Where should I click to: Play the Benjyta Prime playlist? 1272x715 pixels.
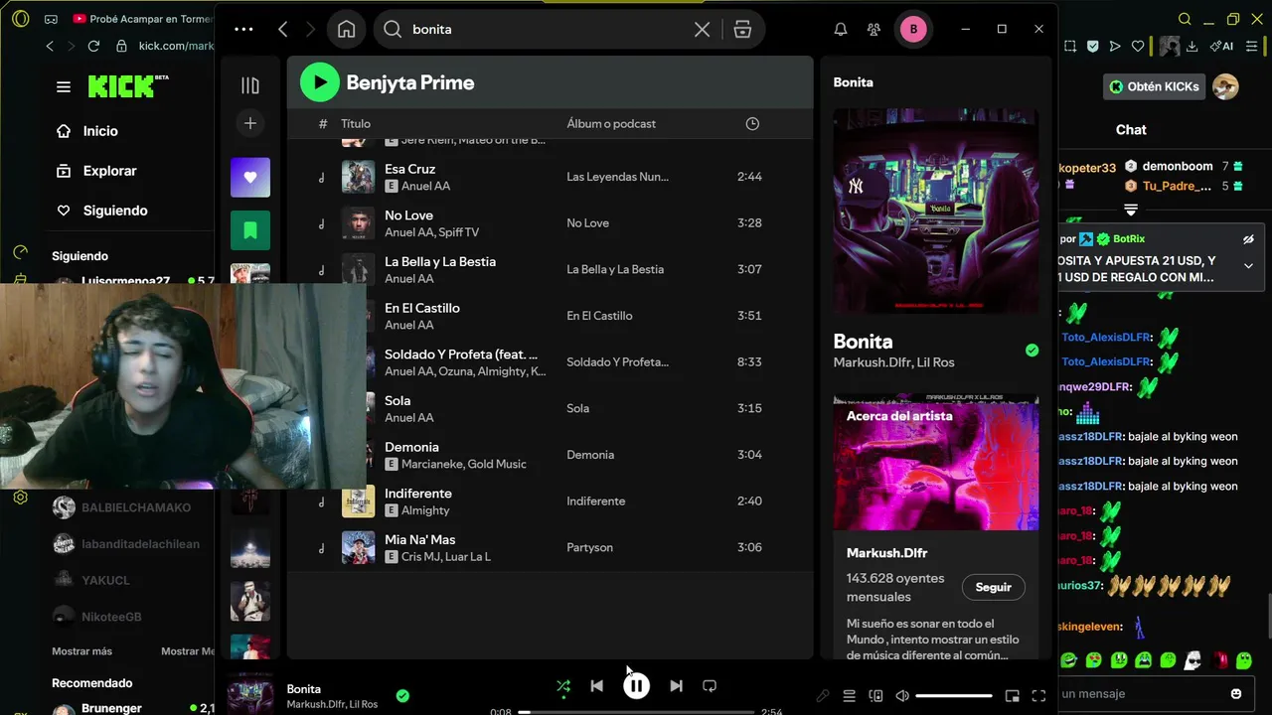320,82
